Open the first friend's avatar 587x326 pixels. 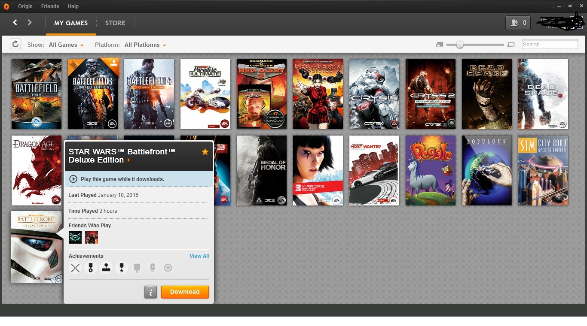[75, 237]
